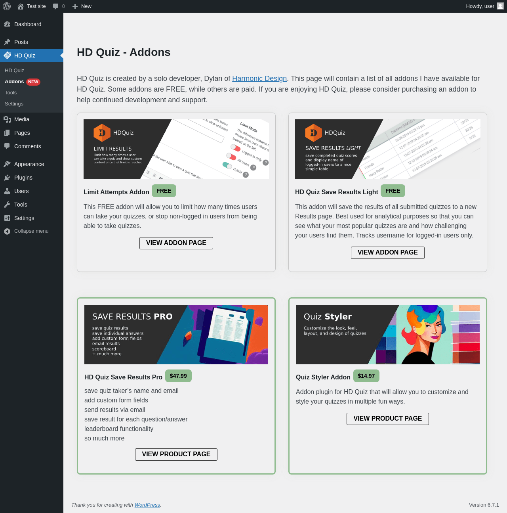Open the Posts menu item
Screen dimensions: 507x513
tap(32, 42)
